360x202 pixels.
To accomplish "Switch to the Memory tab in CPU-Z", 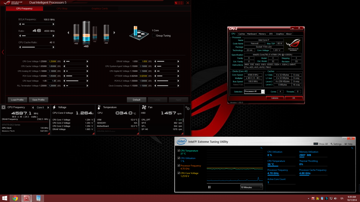I will point(262,34).
